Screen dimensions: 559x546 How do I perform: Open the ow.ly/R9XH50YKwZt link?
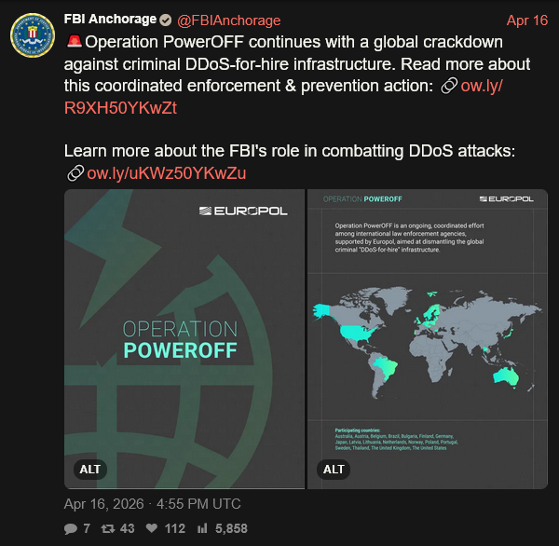point(121,107)
